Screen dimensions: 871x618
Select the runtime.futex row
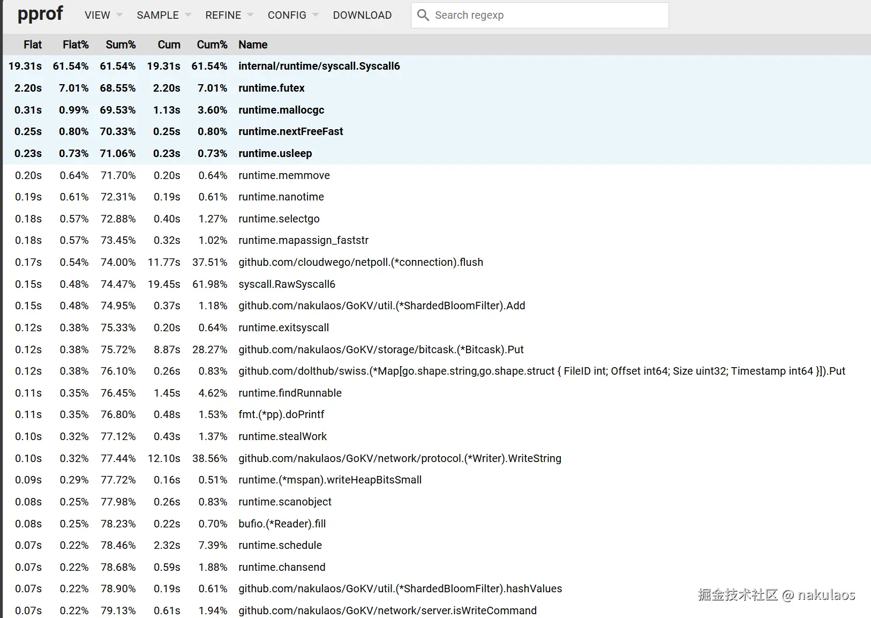(x=271, y=88)
